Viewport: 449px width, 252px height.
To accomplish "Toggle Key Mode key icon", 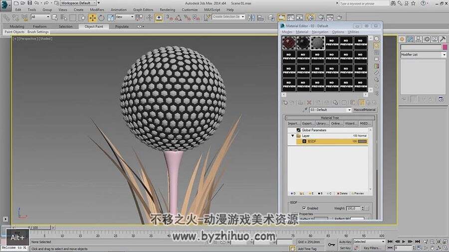I will (331, 245).
